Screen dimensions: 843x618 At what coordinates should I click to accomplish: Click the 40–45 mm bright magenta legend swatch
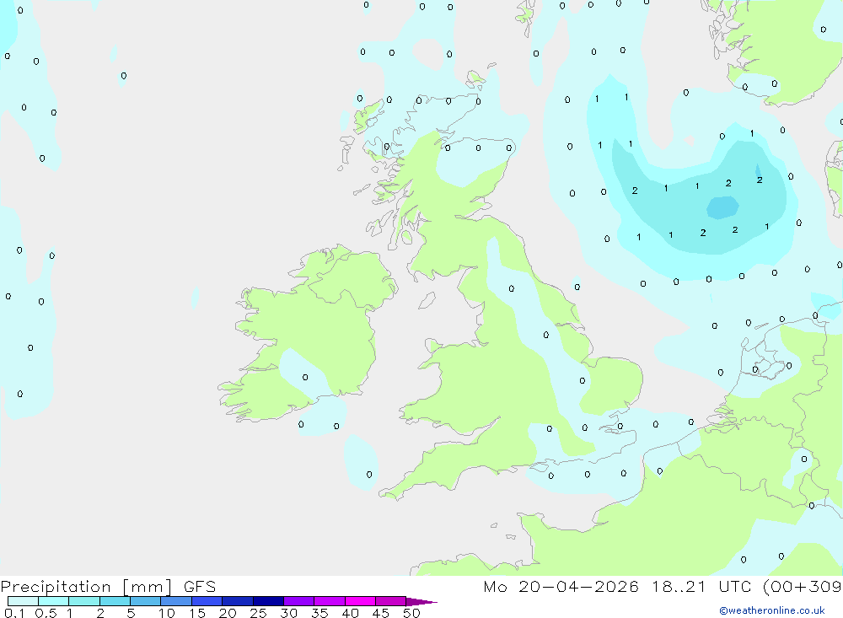[360, 601]
